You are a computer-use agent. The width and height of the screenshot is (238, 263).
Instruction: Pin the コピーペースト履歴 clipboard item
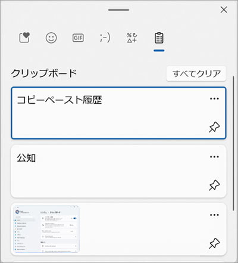[x=214, y=127]
